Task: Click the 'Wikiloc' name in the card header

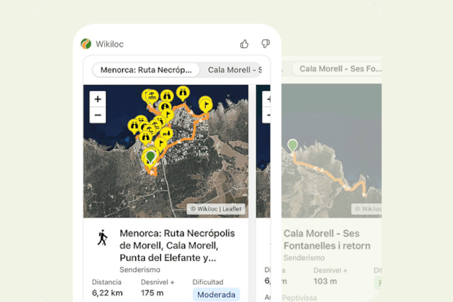Action: pyautogui.click(x=109, y=44)
